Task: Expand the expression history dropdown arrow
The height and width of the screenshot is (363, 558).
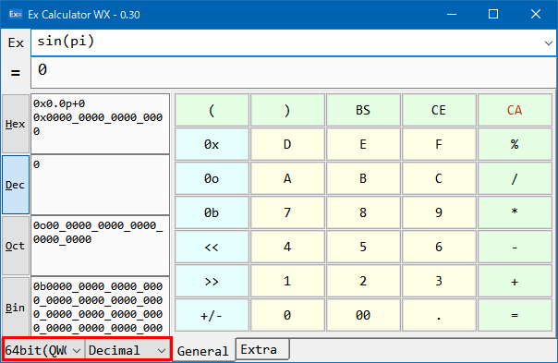Action: 548,42
